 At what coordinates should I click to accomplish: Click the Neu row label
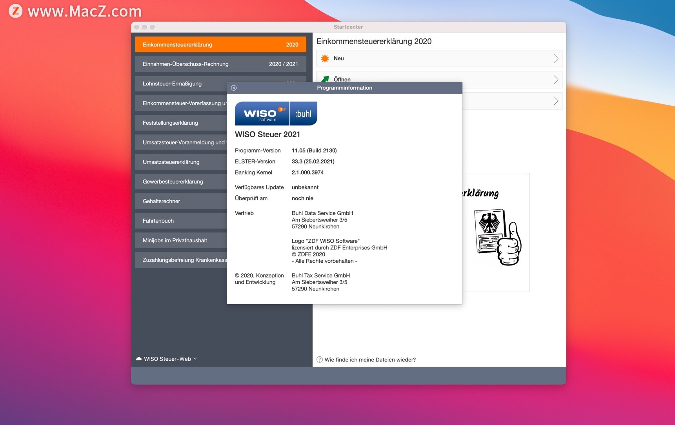point(338,58)
